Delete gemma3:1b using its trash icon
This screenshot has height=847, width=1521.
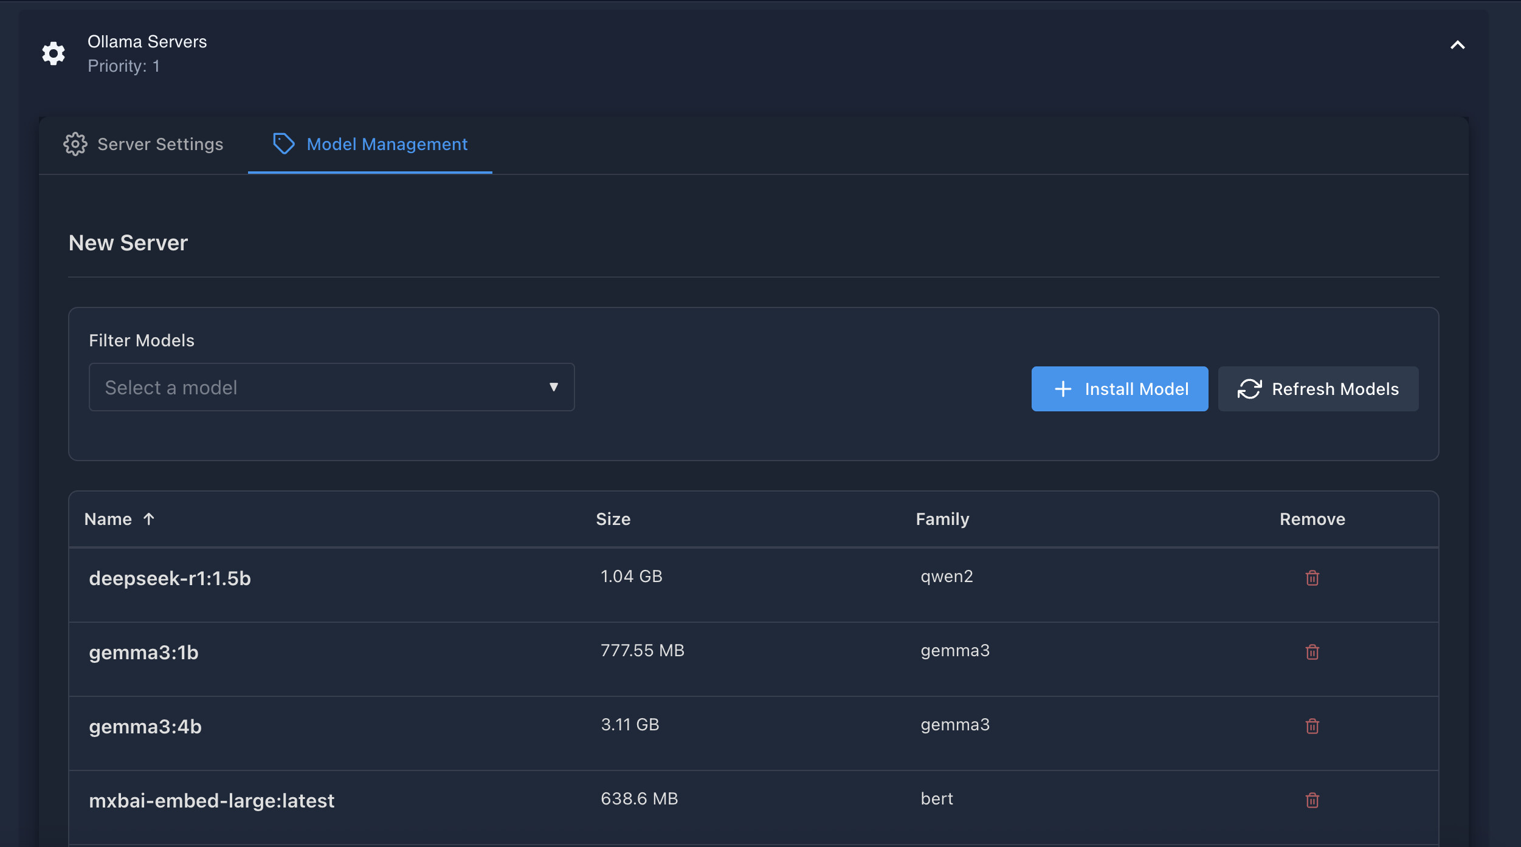point(1312,652)
